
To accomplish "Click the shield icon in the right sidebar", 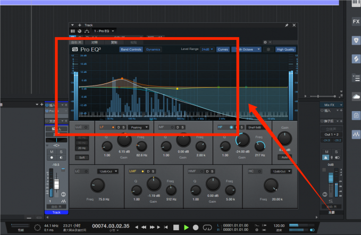I will [x=356, y=40].
